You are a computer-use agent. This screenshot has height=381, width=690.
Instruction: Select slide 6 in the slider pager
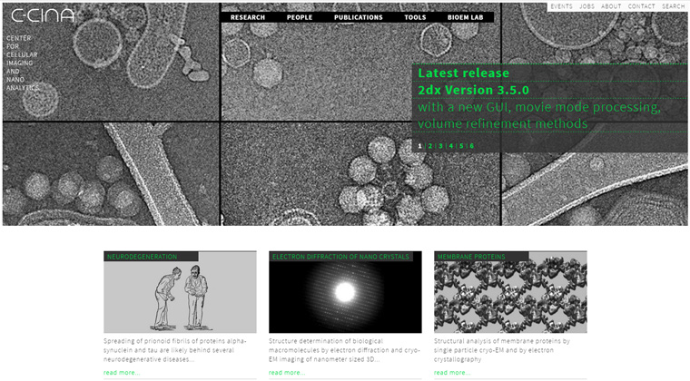tap(472, 146)
